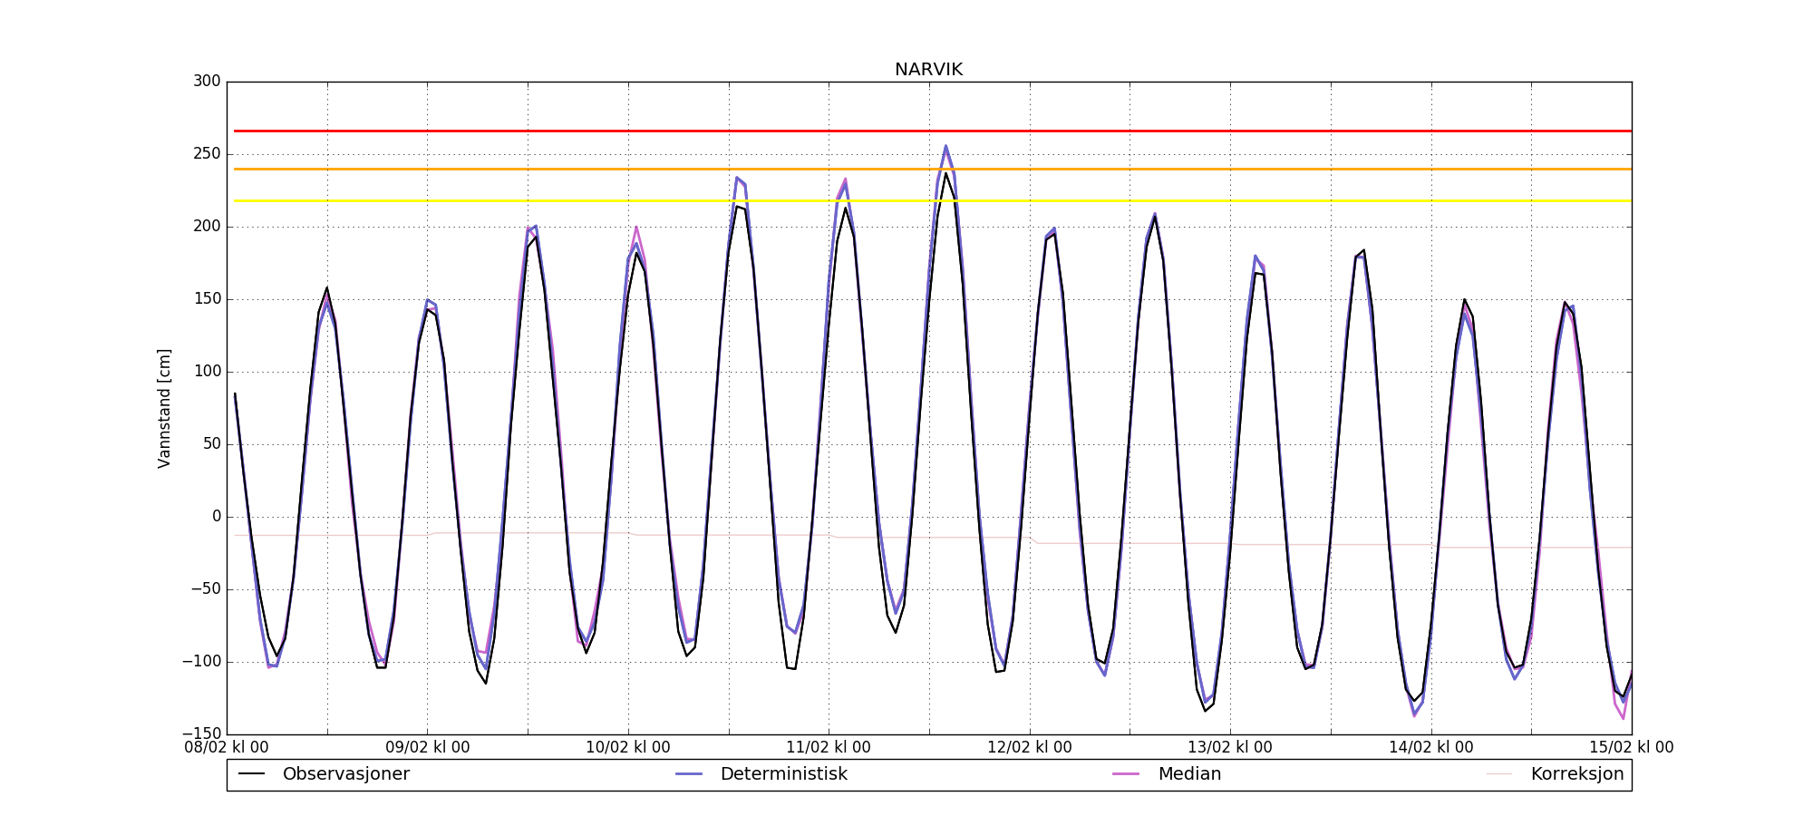
Task: Click the −150 y-axis tick label
Action: (201, 734)
